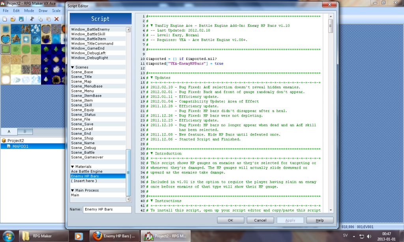Click the Materials section header
404x242 pixels.
coord(98,167)
